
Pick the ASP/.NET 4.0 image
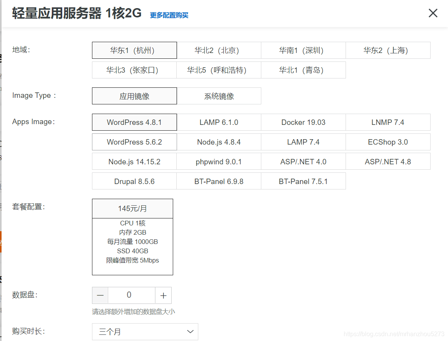click(303, 162)
